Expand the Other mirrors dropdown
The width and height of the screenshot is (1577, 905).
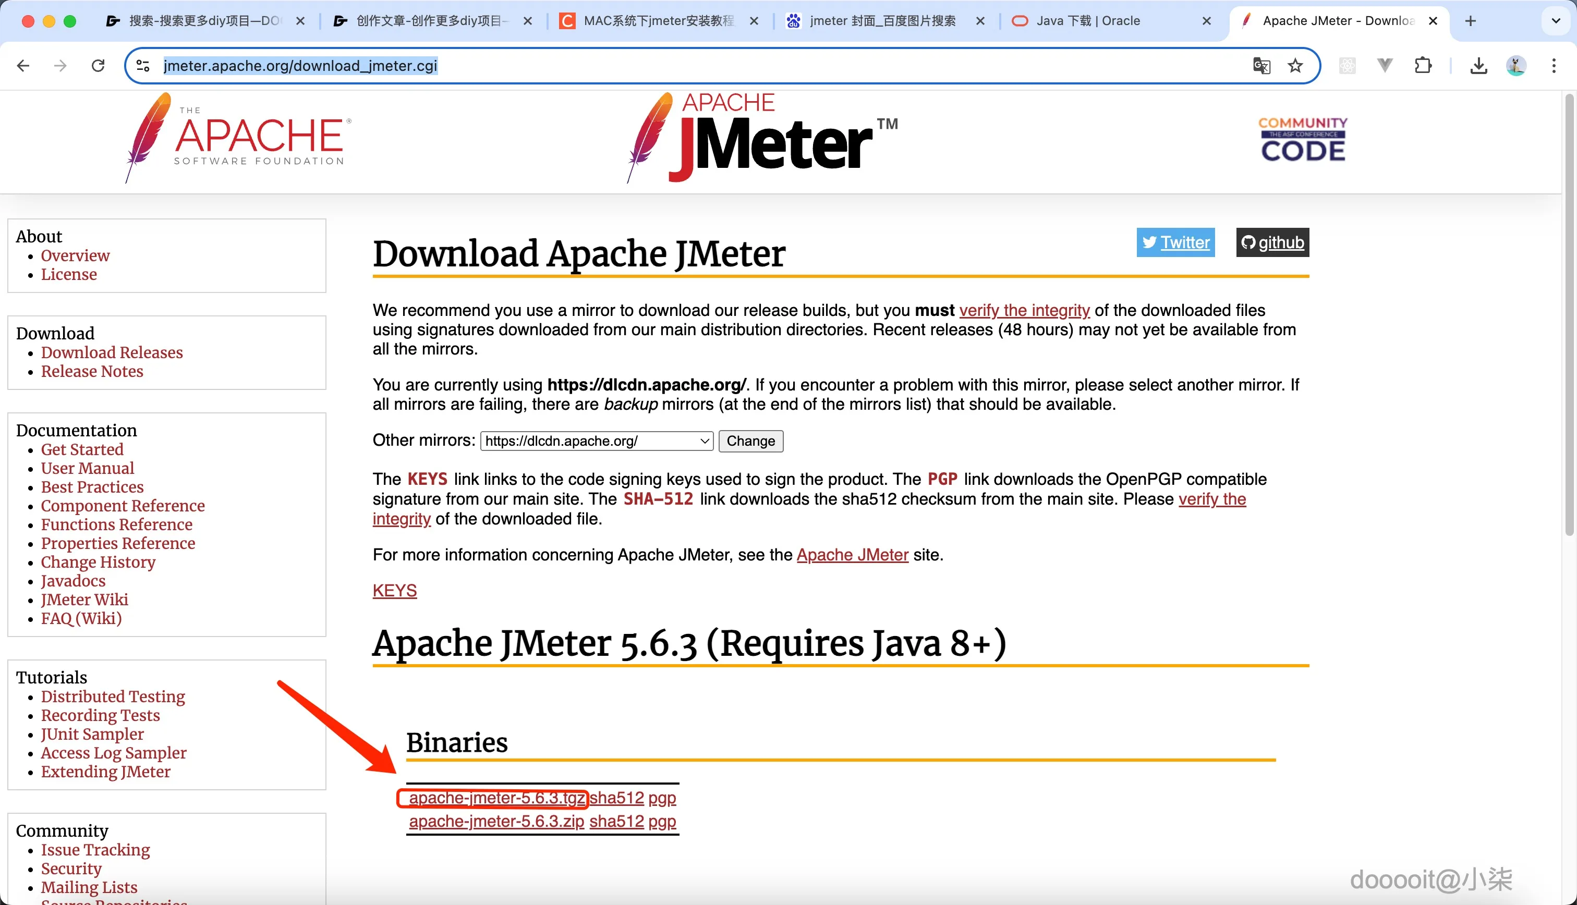596,441
